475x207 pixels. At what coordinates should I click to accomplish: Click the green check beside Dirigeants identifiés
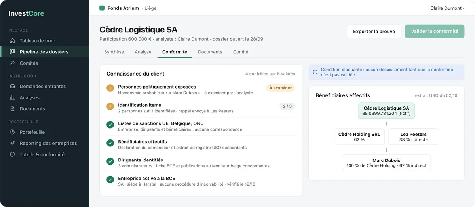tap(110, 161)
